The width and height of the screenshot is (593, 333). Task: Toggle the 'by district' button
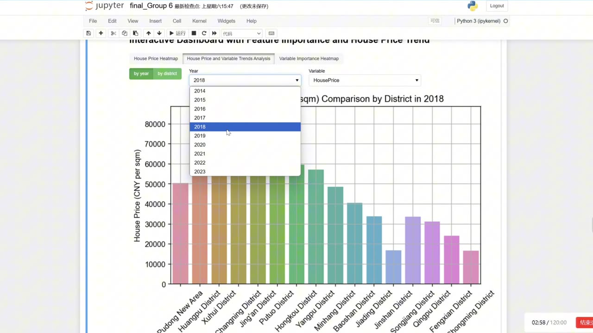point(167,74)
